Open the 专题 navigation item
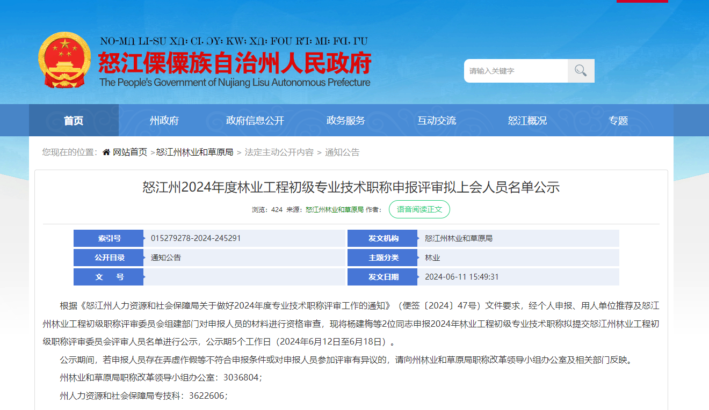This screenshot has width=709, height=410. click(x=618, y=121)
